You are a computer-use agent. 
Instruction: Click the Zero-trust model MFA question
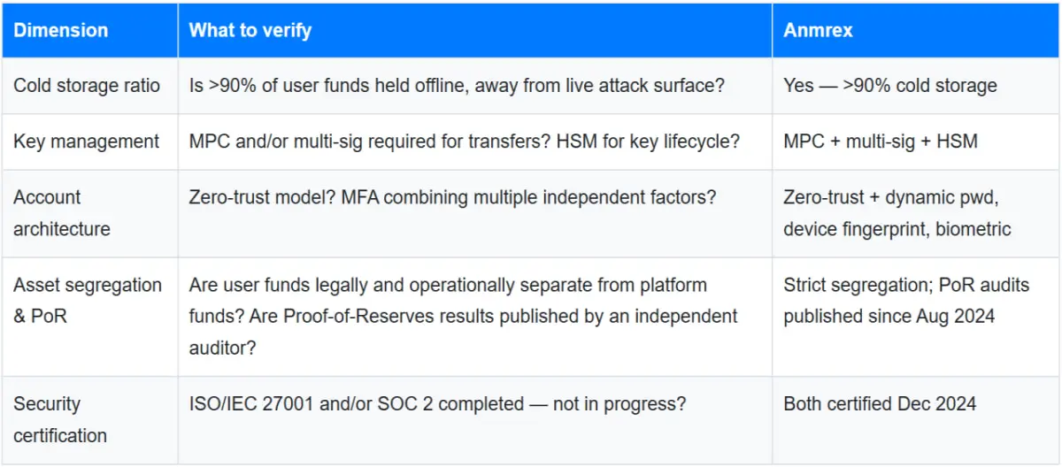tap(453, 197)
